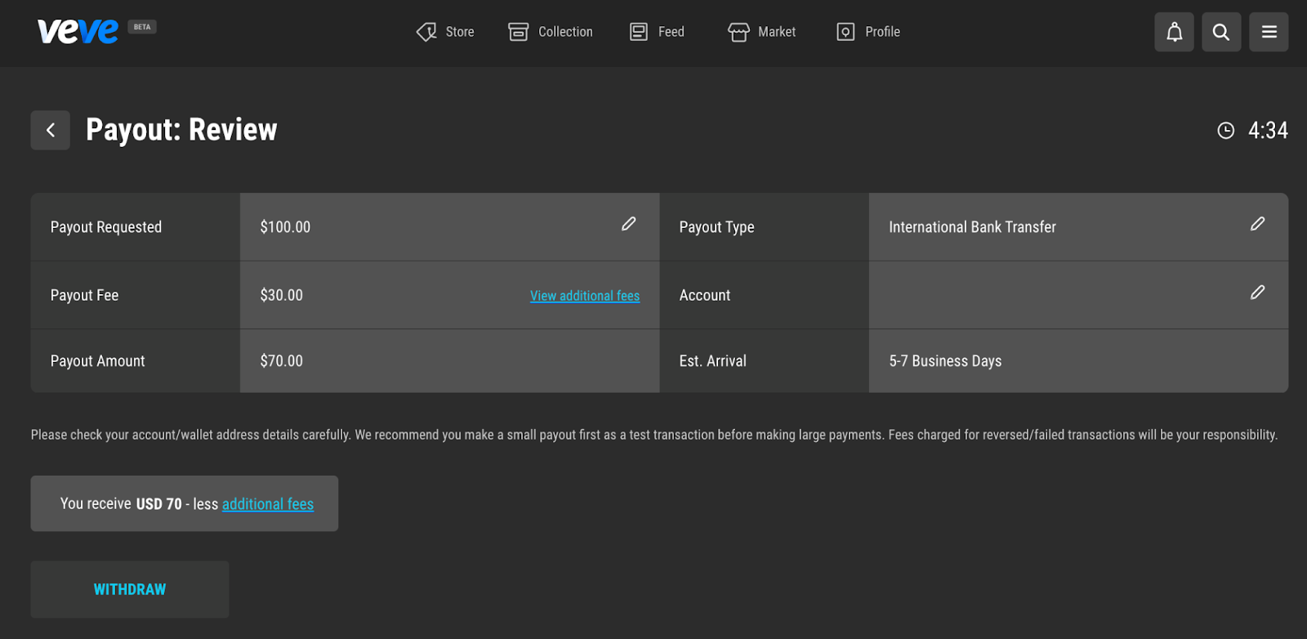Open the Profile page
This screenshot has height=639, width=1307.
(868, 32)
